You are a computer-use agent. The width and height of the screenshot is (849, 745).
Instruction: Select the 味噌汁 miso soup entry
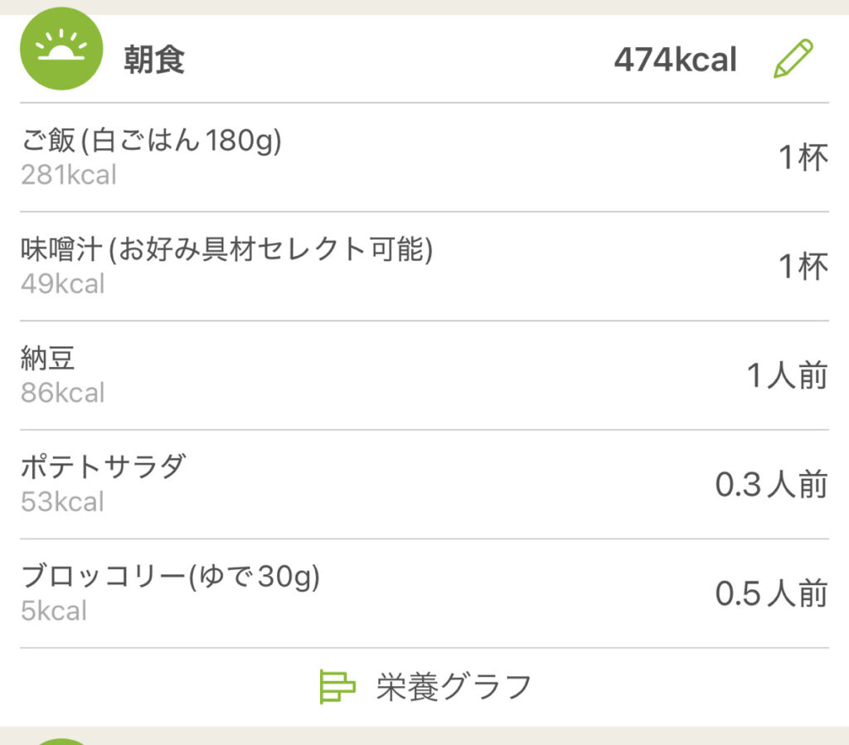click(x=226, y=250)
